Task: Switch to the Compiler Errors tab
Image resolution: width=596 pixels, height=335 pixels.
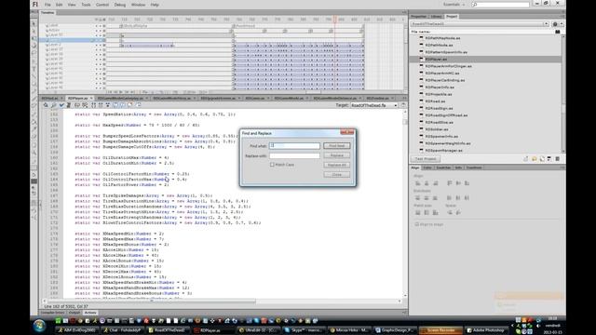Action: click(52, 313)
